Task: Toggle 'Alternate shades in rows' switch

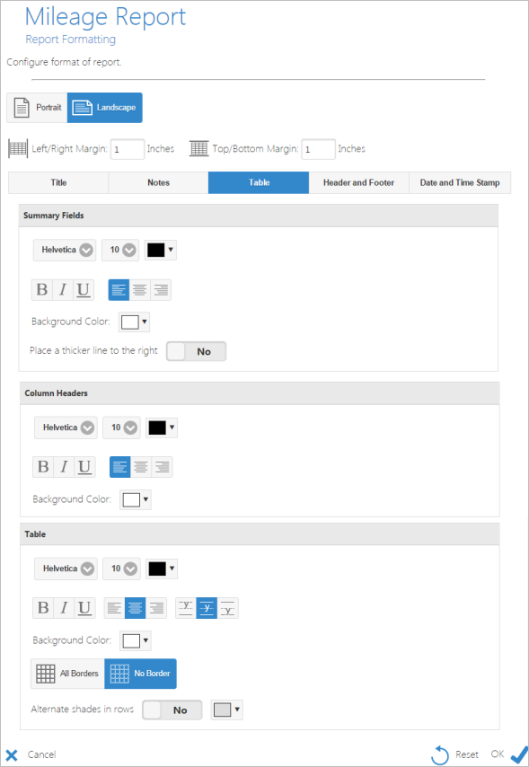Action: (172, 710)
